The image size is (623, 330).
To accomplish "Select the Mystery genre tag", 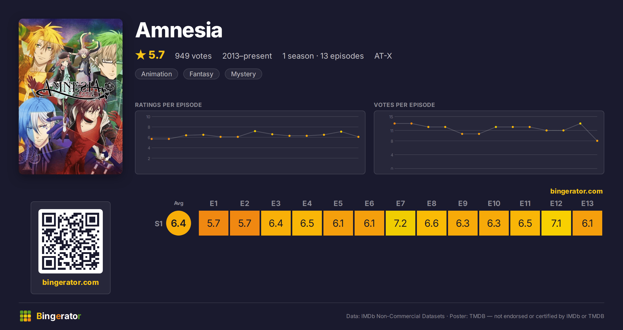I will tap(243, 74).
